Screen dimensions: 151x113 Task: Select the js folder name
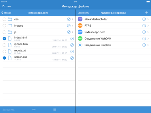tap(15, 32)
